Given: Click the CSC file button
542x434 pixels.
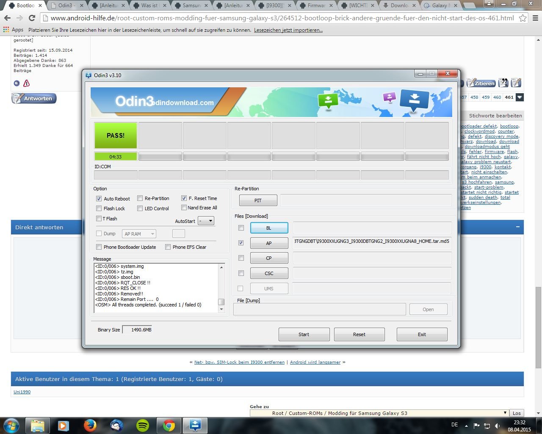Looking at the screenshot, I should 269,273.
